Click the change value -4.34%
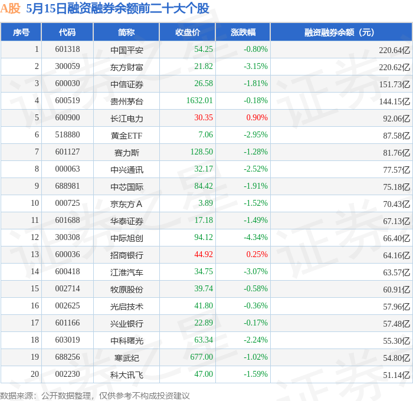413x401 pixels. coord(255,238)
